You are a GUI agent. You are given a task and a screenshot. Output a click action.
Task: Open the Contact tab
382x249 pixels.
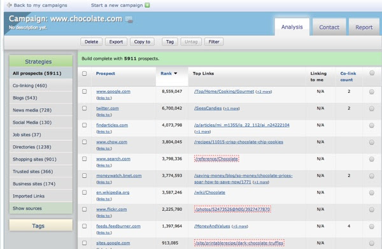(329, 27)
